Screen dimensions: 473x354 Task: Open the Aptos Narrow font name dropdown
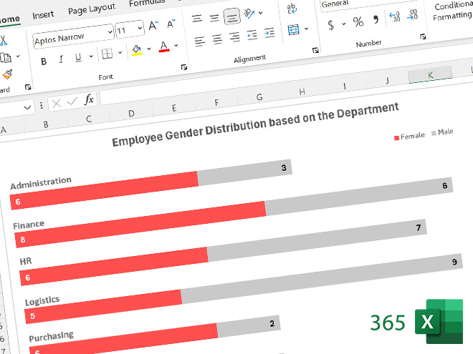108,32
